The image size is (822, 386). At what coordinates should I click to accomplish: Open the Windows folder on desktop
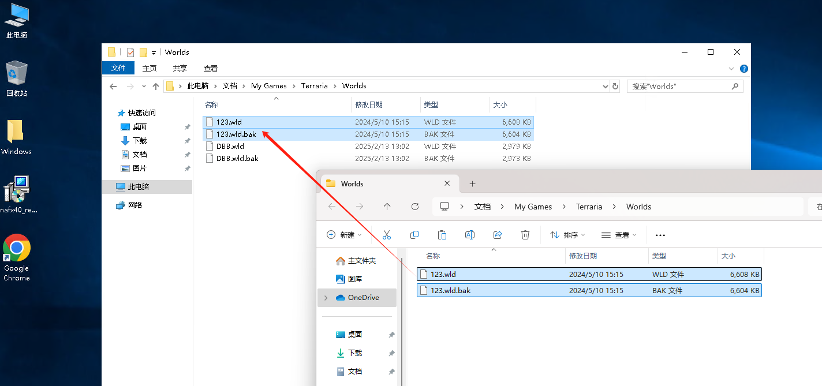pos(16,137)
